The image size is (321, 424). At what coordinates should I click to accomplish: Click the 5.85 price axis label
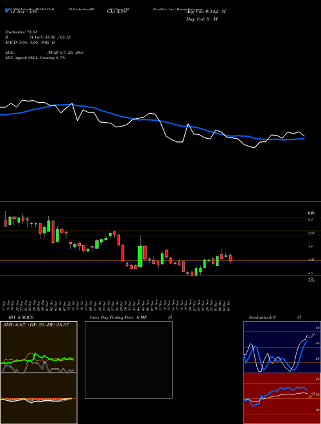click(x=311, y=233)
